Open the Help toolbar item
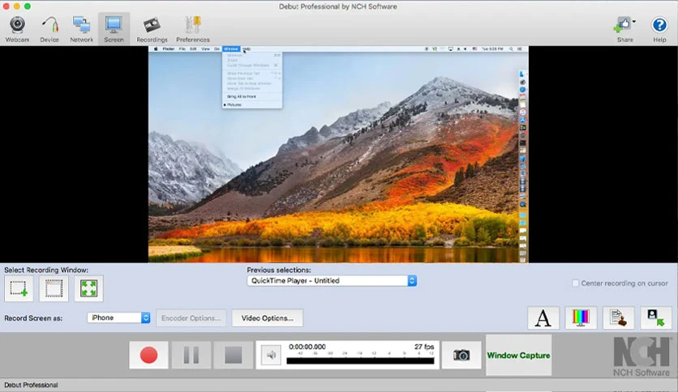The width and height of the screenshot is (678, 392). coord(659,29)
